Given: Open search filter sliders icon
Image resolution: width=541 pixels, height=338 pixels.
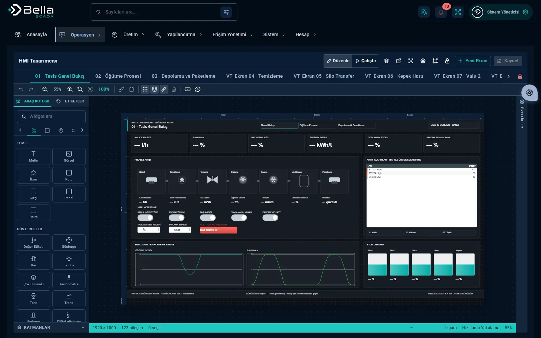Looking at the screenshot, I should pyautogui.click(x=226, y=12).
